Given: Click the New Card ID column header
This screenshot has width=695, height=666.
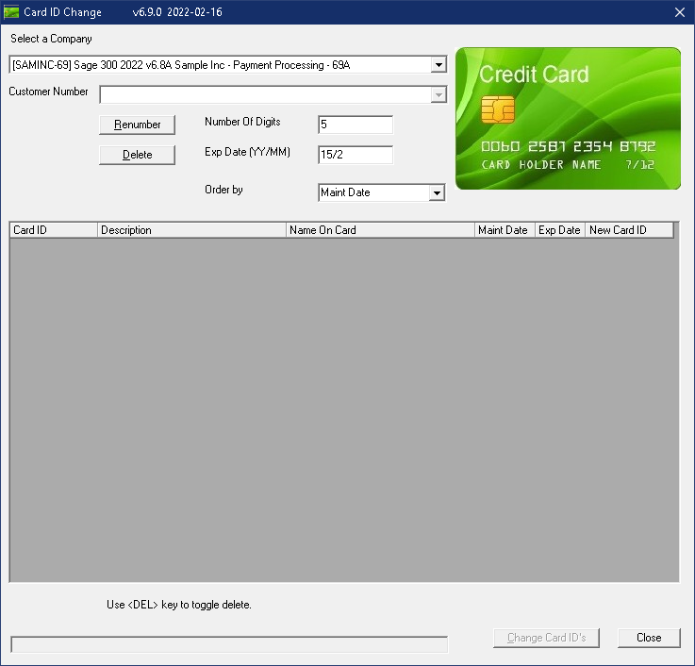Looking at the screenshot, I should (629, 230).
